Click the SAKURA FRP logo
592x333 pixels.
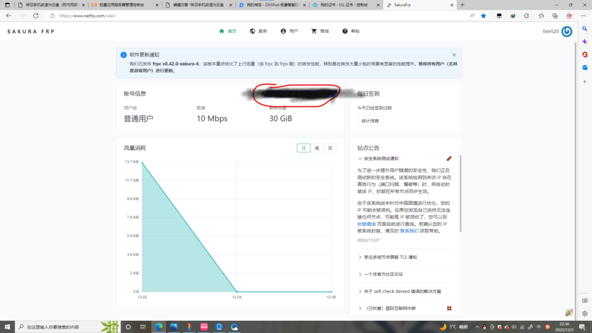[31, 31]
